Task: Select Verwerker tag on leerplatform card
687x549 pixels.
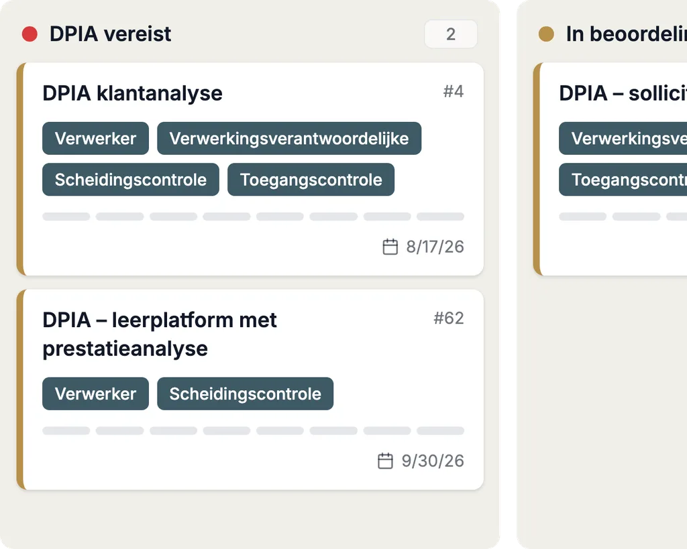Action: pos(95,393)
